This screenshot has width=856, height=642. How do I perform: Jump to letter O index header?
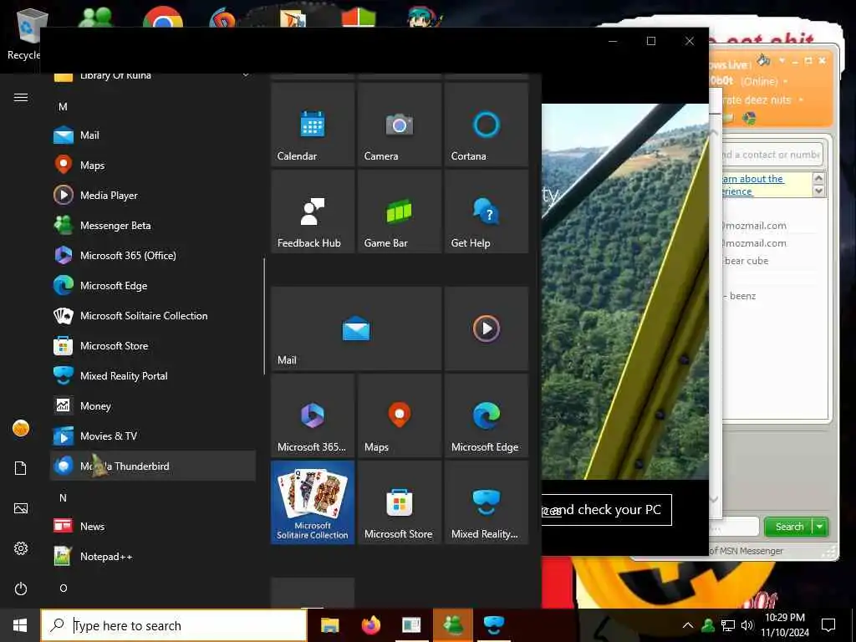64,588
